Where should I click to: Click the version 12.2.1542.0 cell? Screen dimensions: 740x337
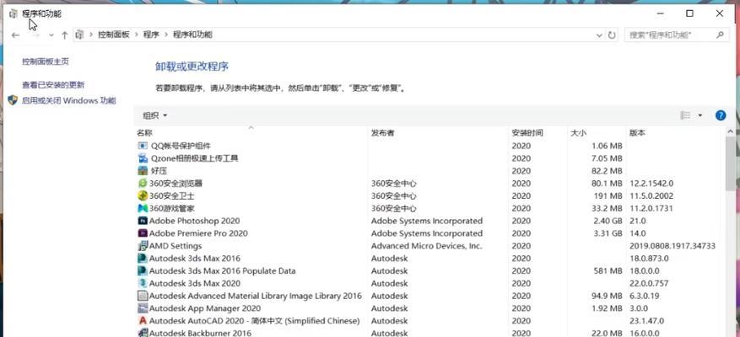tap(651, 184)
